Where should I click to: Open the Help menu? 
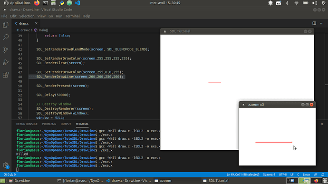[86, 16]
